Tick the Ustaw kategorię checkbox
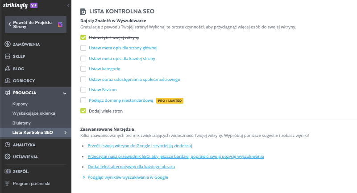This screenshot has height=193, width=357. pos(83,69)
